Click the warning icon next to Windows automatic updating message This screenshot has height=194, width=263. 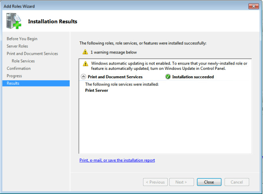click(86, 63)
